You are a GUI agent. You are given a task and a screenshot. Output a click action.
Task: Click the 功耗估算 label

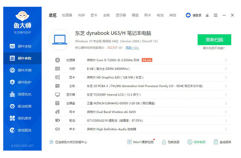point(174,142)
